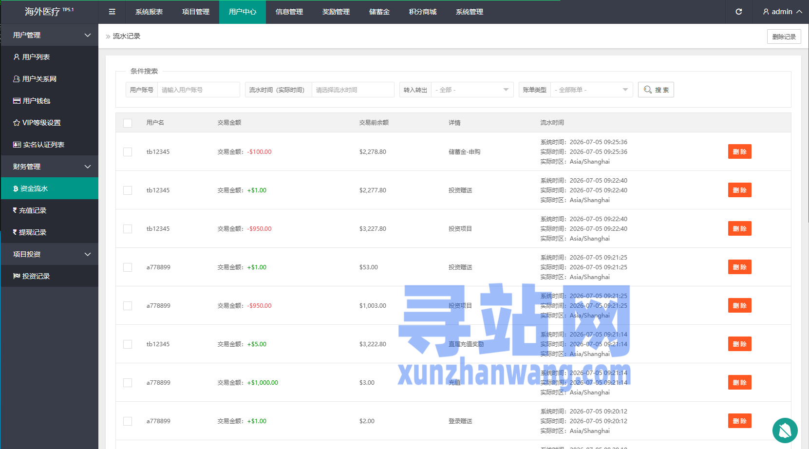Image resolution: width=809 pixels, height=449 pixels.
Task: Open the 账单类型 dropdown
Action: click(591, 90)
